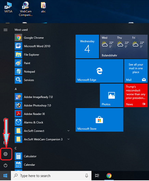Image resolution: width=149 pixels, height=181 pixels.
Task: Select the Google Chrome text label
Action: pyautogui.click(x=34, y=38)
